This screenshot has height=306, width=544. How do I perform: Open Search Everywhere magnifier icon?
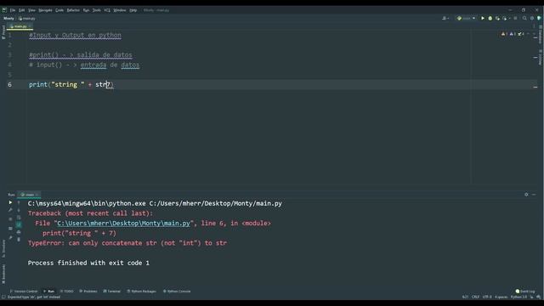coord(524,18)
